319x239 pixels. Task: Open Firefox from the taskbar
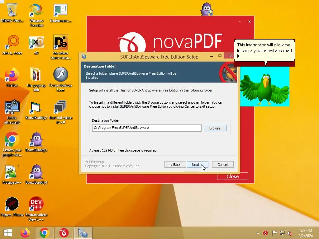[25, 233]
